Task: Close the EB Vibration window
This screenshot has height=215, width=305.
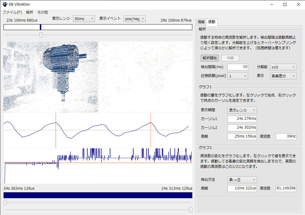Action: (299, 4)
